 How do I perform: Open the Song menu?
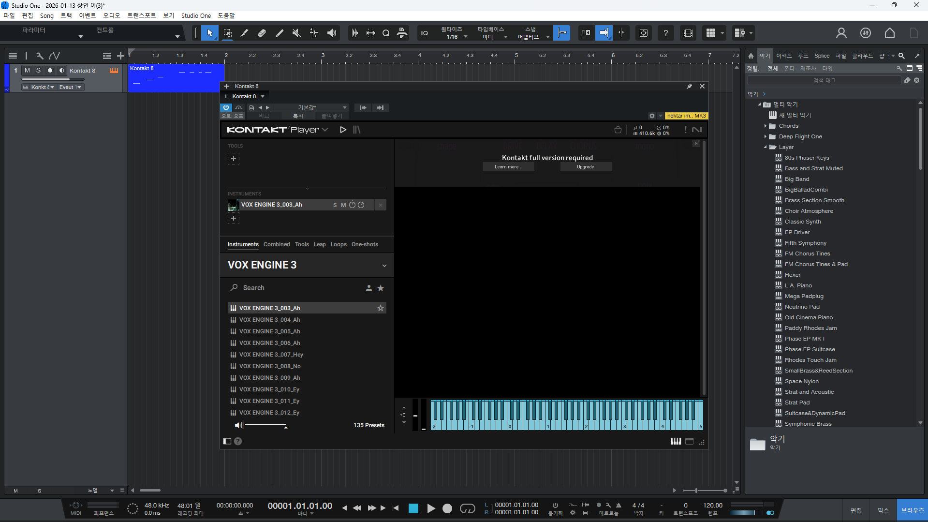pos(47,15)
